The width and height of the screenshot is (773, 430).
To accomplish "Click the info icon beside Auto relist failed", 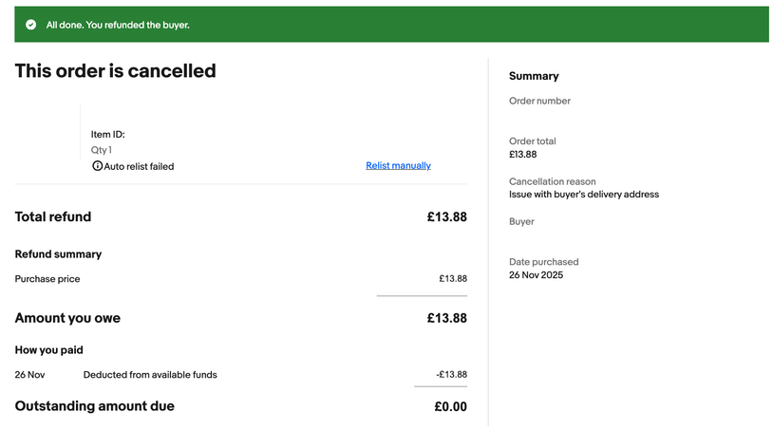I will (x=97, y=166).
